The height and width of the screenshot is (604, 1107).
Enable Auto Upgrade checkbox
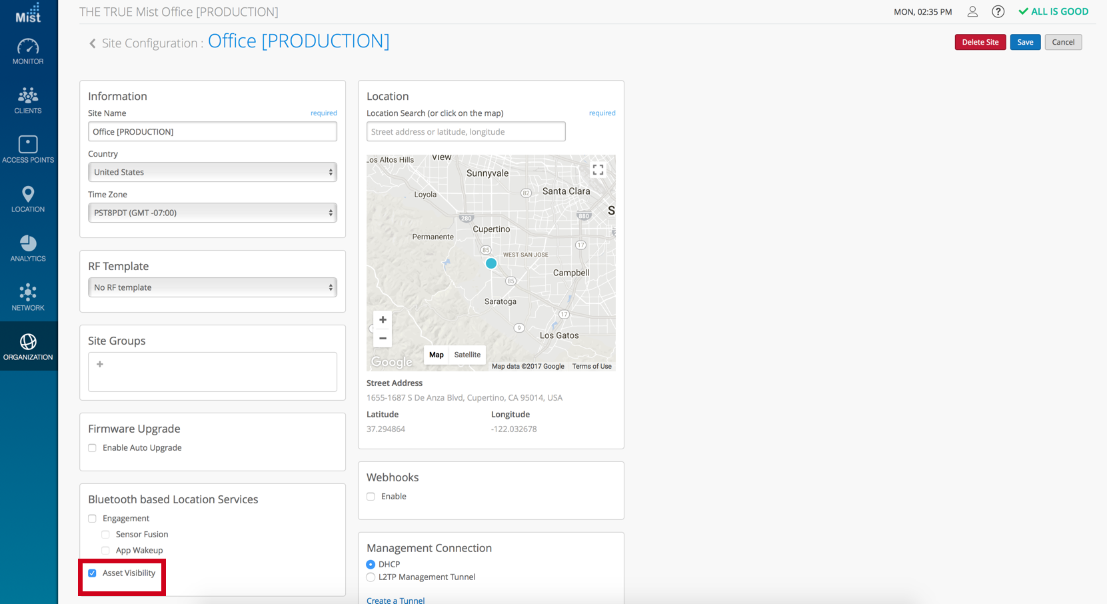pyautogui.click(x=93, y=448)
